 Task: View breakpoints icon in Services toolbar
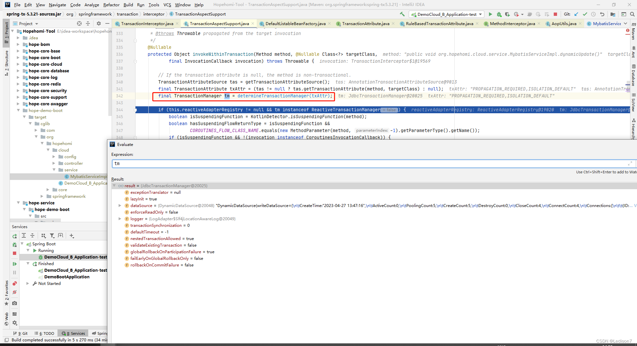(15, 284)
